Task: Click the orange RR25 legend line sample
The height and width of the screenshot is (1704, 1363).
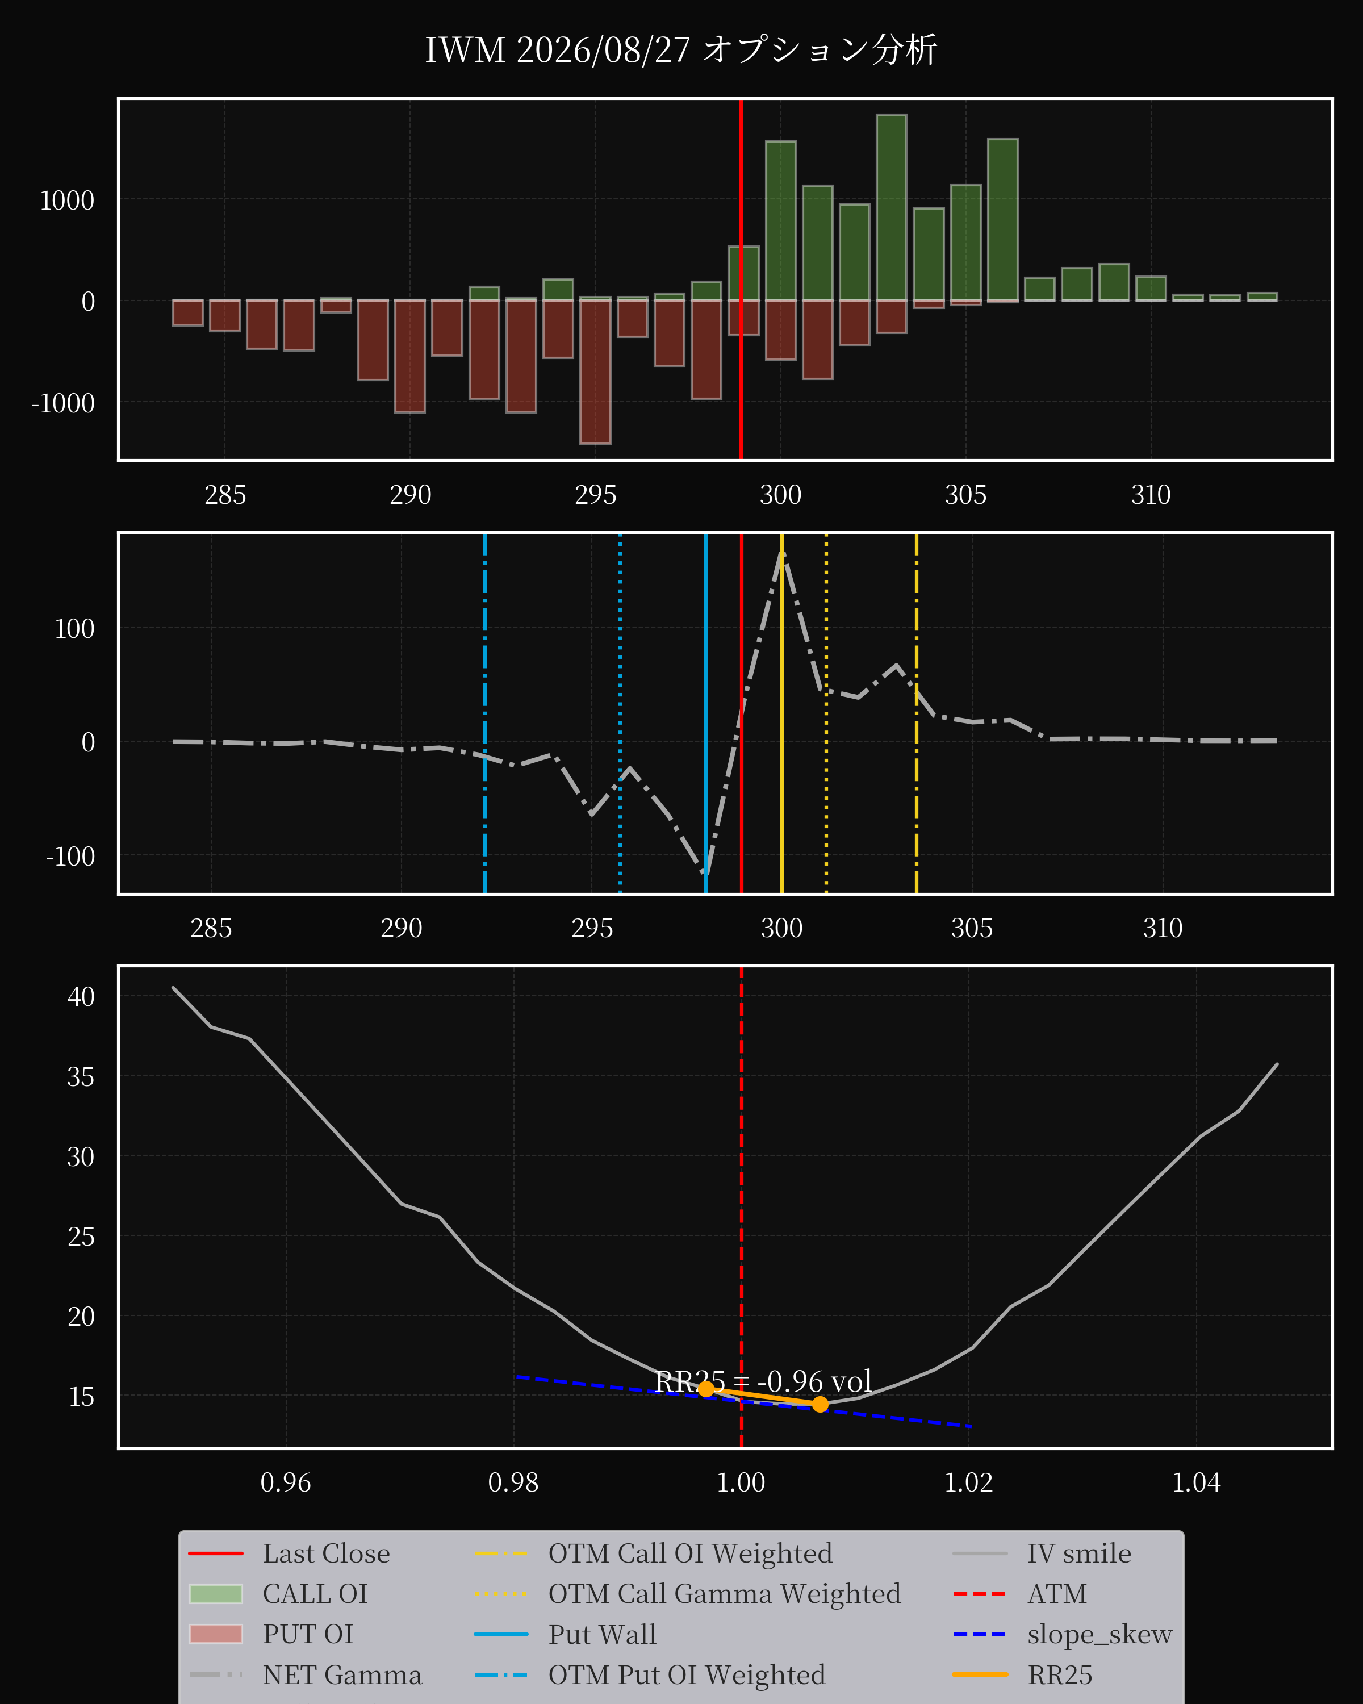Action: pos(980,1675)
